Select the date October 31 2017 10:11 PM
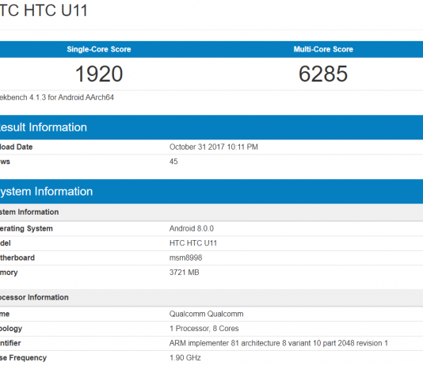423x366 pixels. pyautogui.click(x=213, y=147)
